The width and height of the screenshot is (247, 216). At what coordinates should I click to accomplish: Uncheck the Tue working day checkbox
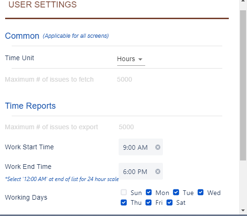point(176,192)
